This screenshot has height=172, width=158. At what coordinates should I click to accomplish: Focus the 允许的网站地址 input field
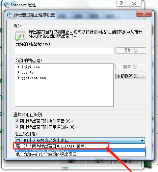(x=64, y=50)
